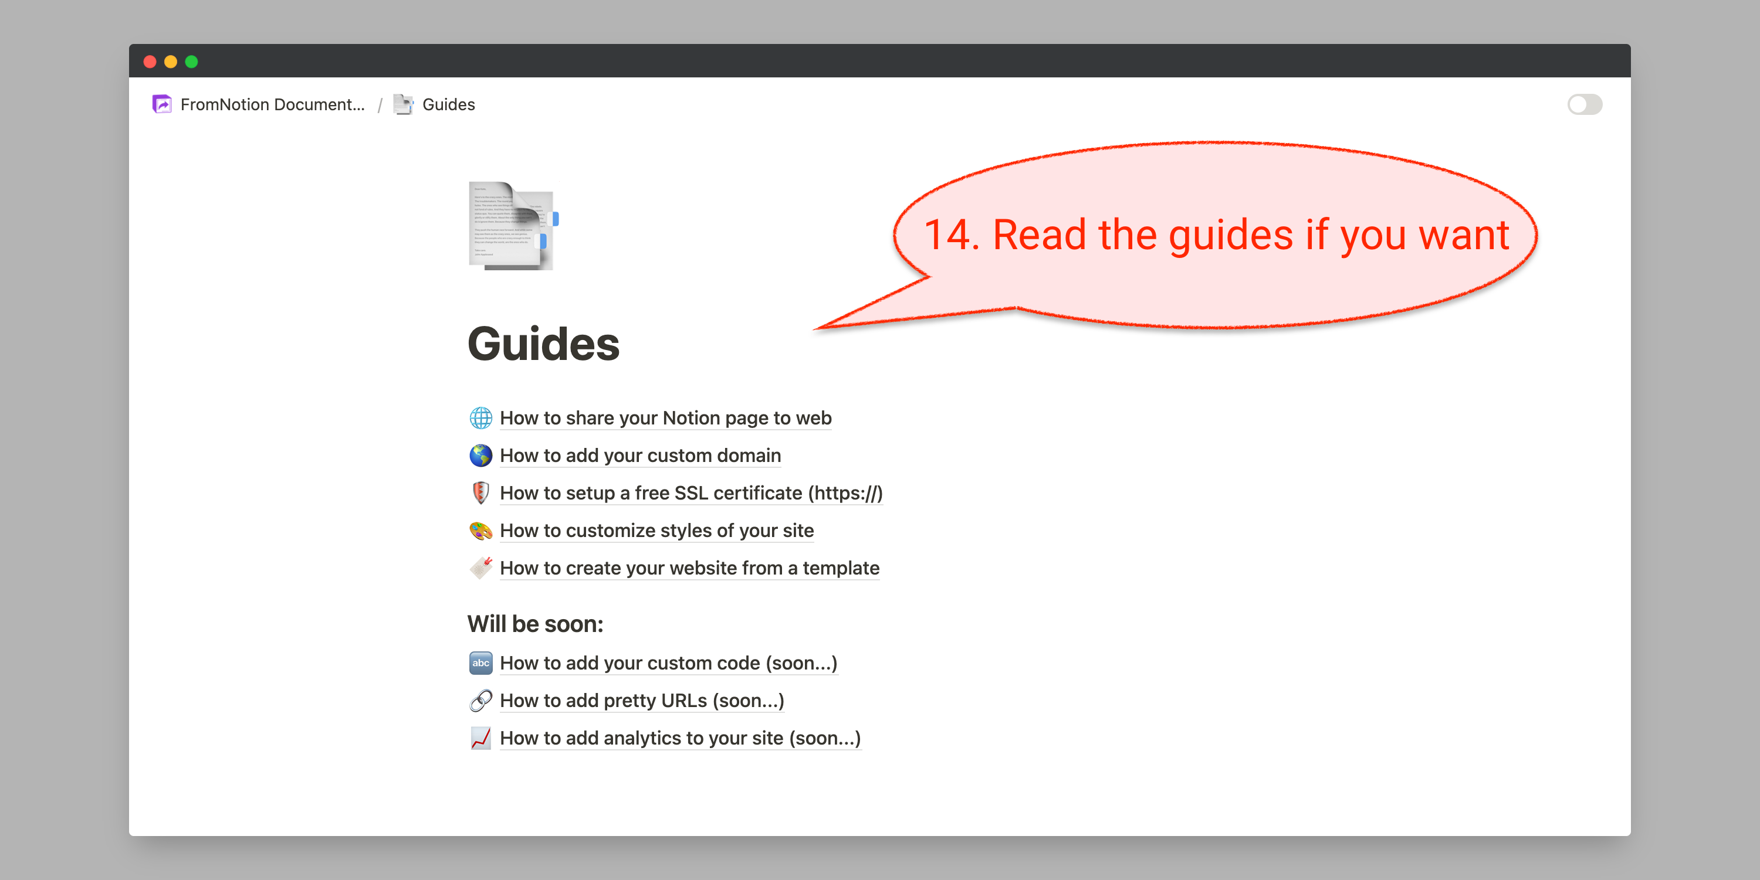Screen dimensions: 1760x880
Task: Click the shield icon beside SSL certificate guide
Action: coord(480,493)
